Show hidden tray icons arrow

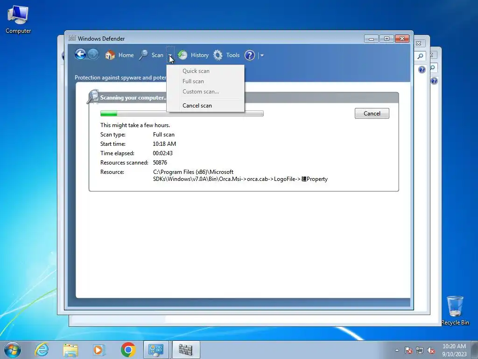[397, 350]
